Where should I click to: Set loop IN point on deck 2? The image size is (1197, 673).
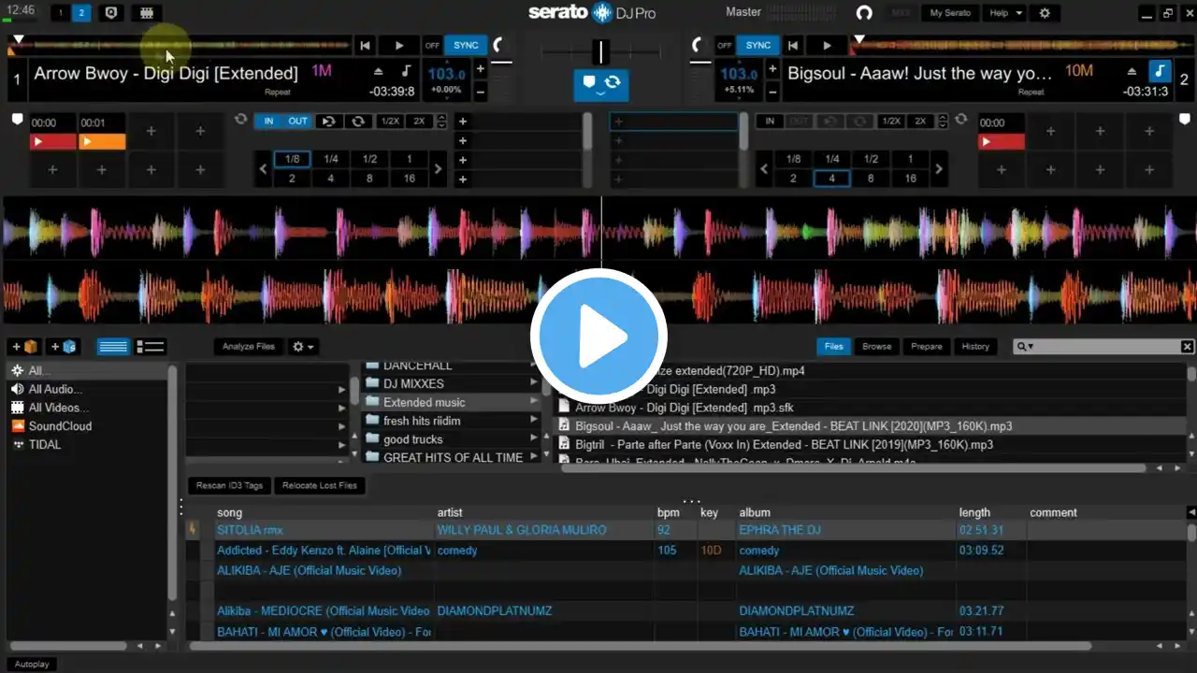pyautogui.click(x=770, y=122)
